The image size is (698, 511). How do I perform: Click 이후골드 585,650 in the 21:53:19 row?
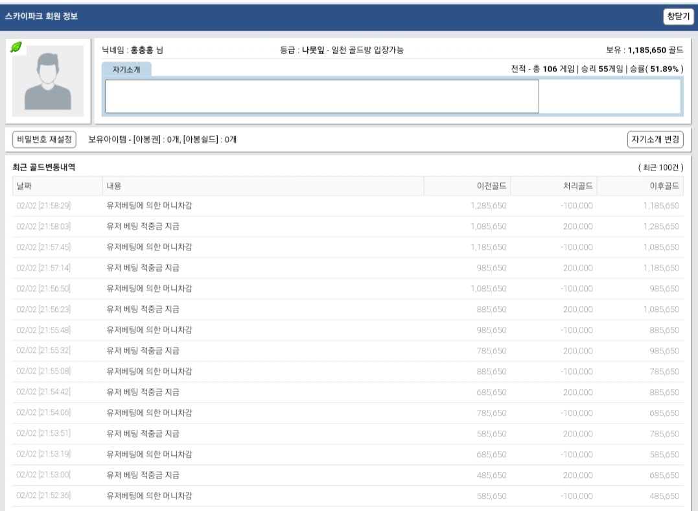tap(664, 455)
